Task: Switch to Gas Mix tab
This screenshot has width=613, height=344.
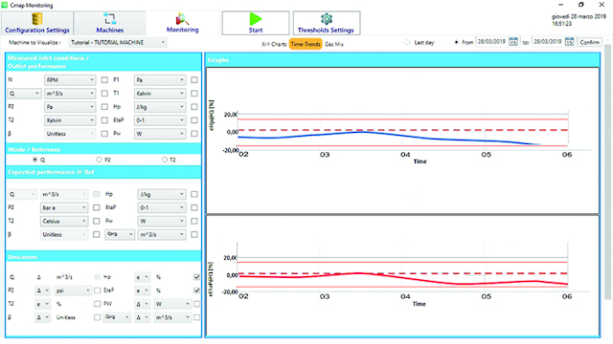Action: point(334,45)
